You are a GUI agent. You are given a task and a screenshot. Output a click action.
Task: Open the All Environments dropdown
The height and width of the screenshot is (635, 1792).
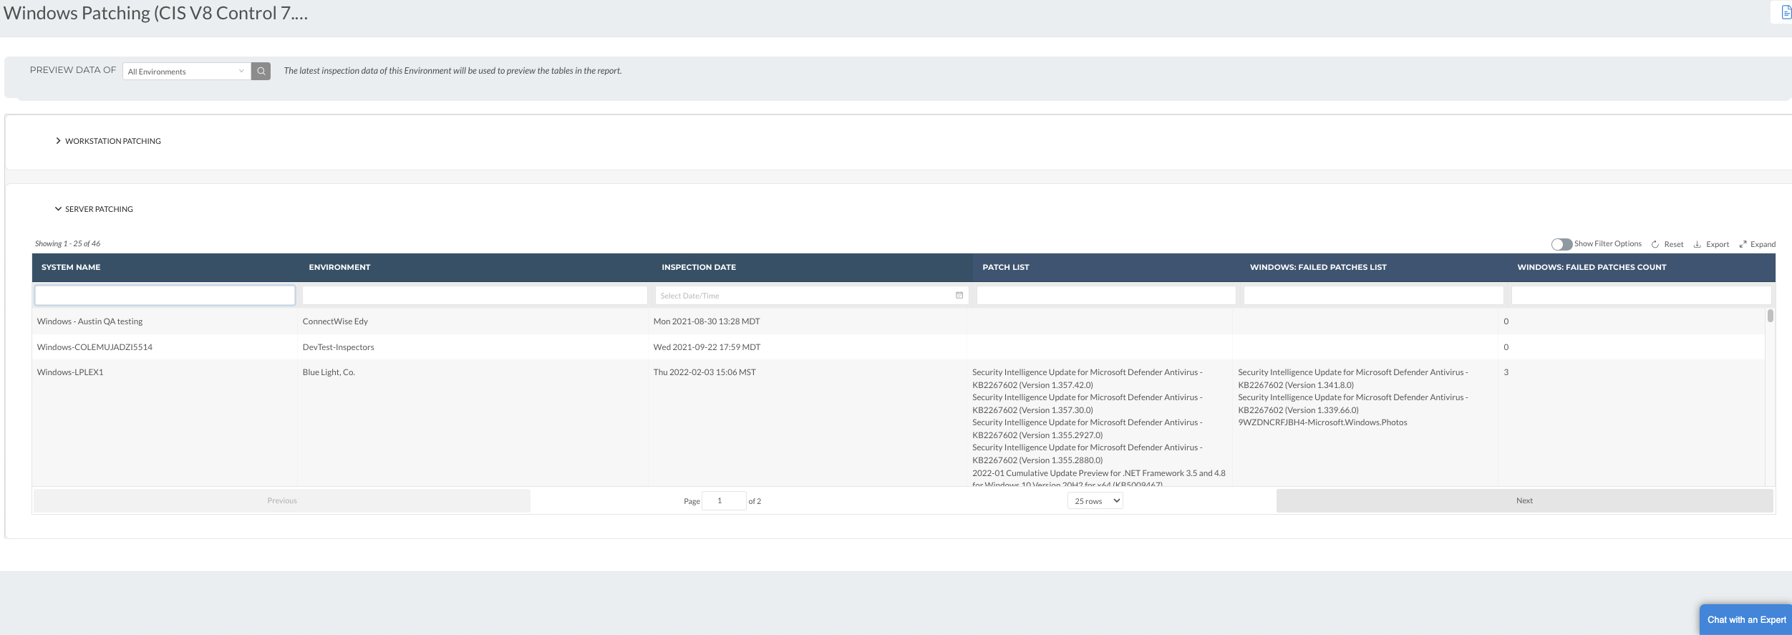coord(187,71)
